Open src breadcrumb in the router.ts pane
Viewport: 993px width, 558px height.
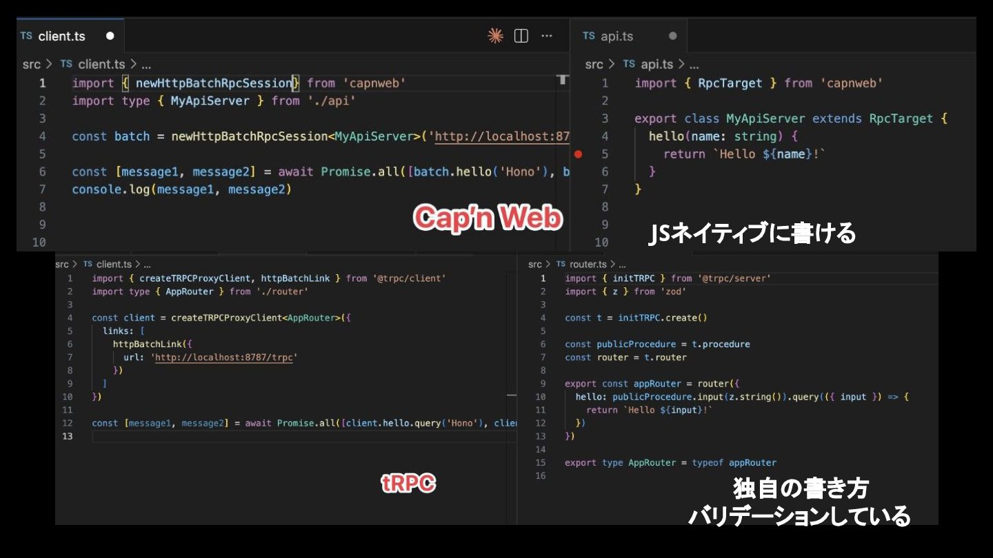coord(535,265)
